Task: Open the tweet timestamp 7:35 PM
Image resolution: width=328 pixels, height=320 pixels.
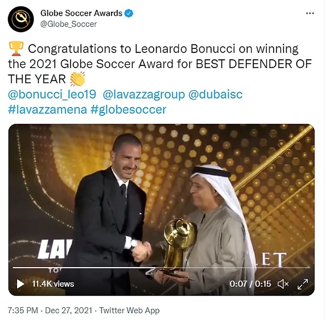Action: click(x=23, y=310)
